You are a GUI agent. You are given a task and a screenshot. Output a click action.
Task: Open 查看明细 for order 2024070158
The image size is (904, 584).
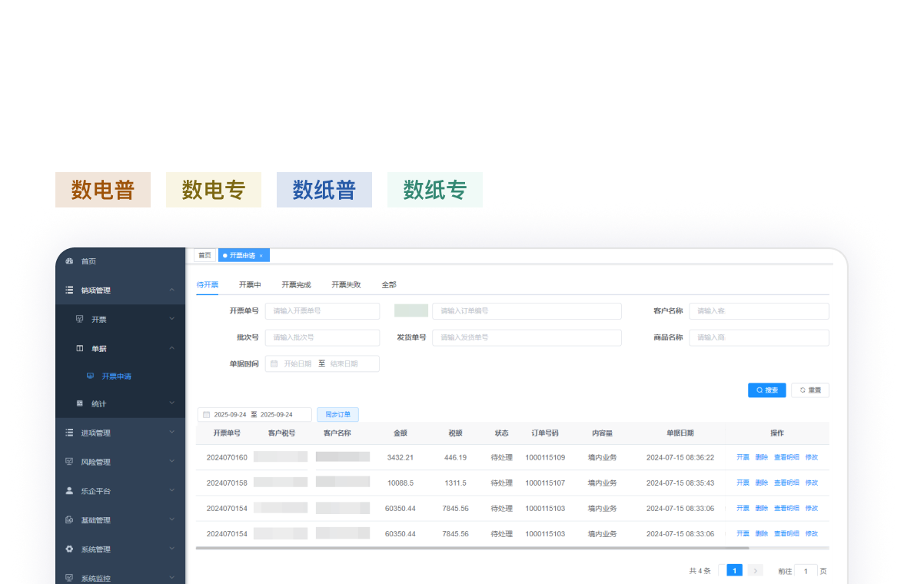(x=786, y=483)
